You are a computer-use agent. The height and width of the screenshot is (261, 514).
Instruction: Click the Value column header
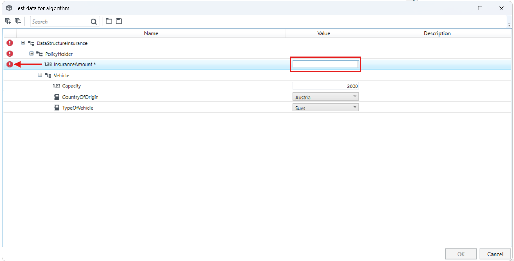pos(324,33)
